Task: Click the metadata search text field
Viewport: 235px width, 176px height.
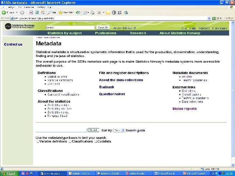Action: pyautogui.click(x=61, y=130)
